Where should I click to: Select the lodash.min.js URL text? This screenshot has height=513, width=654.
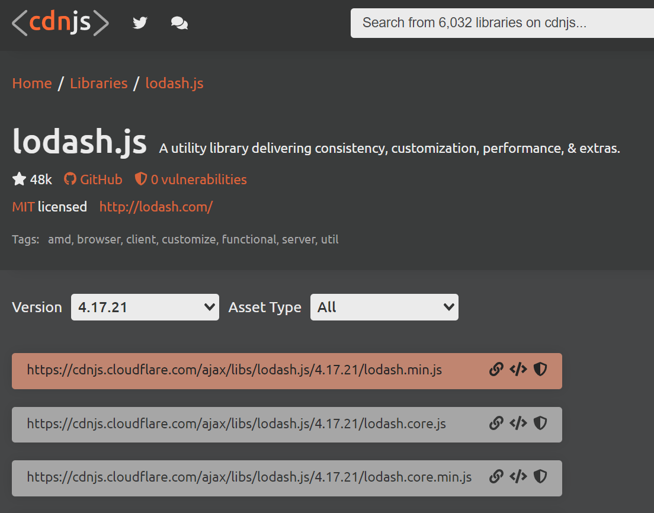tap(235, 370)
